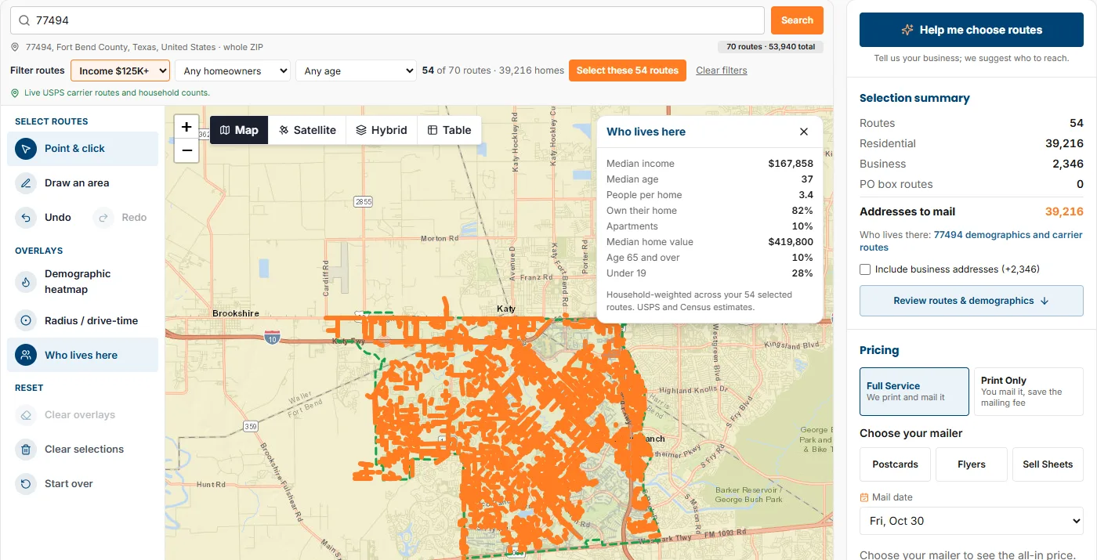The width and height of the screenshot is (1097, 560).
Task: Click the Redo arrow icon
Action: 103,218
